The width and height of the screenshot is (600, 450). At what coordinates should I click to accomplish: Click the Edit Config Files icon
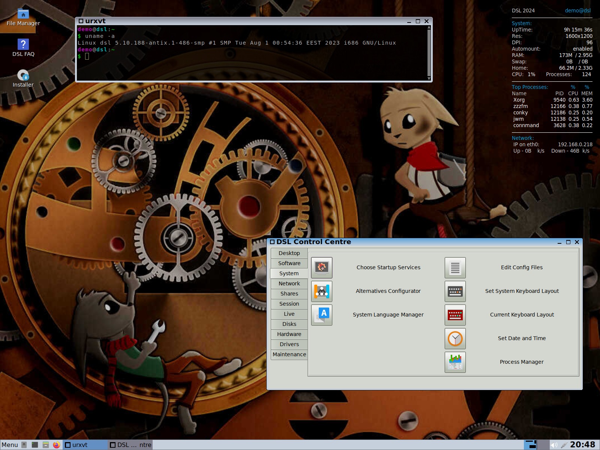click(455, 267)
